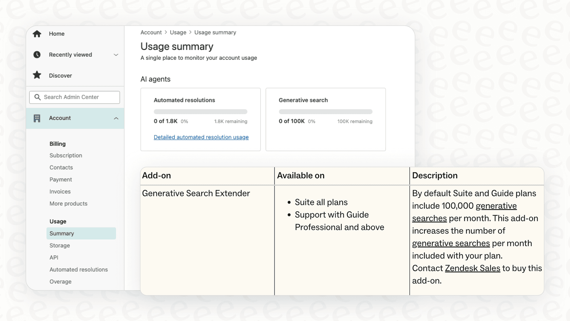Open the Billing section
Screen dimensions: 570x321
[x=57, y=144]
